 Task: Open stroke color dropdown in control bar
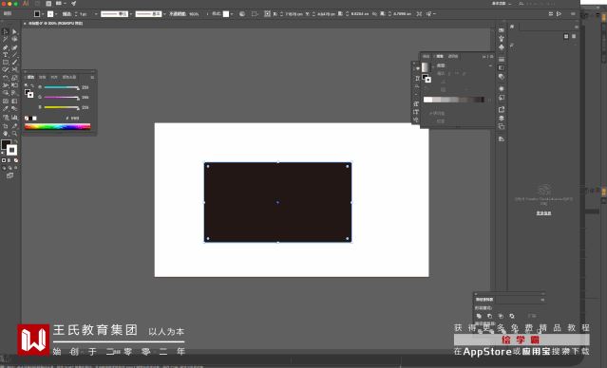[x=56, y=14]
